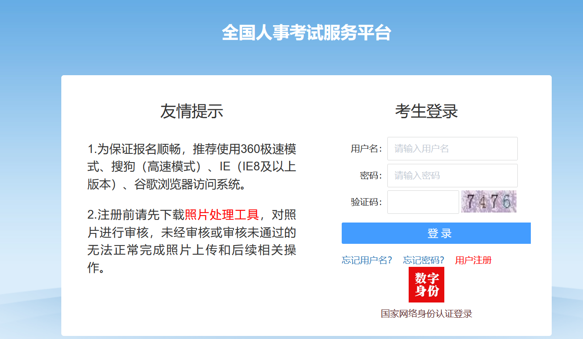Click the 用户名: field label
The height and width of the screenshot is (339, 583).
[366, 149]
